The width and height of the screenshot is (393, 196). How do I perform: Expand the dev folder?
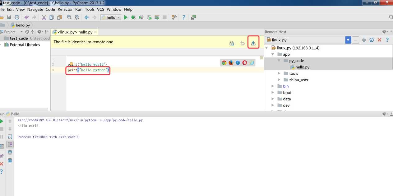point(273,105)
